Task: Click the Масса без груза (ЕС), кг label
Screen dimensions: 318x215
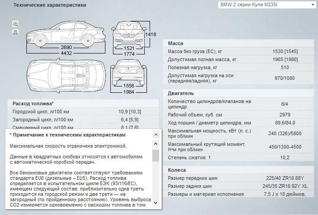Action: click(195, 51)
